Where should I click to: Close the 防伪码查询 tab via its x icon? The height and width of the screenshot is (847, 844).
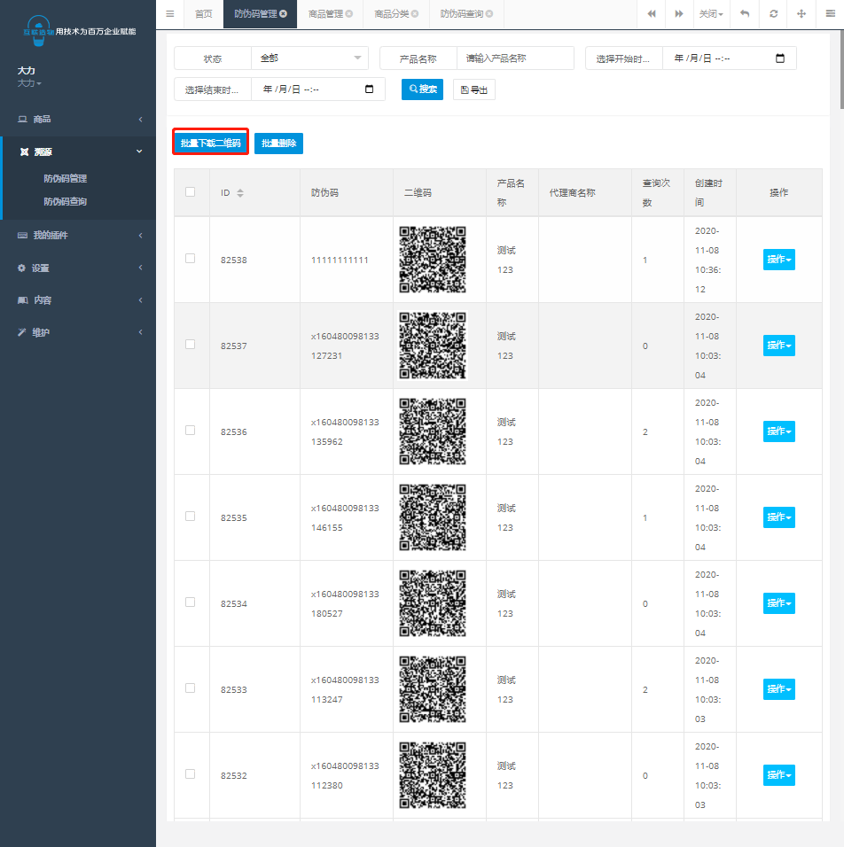pyautogui.click(x=489, y=14)
